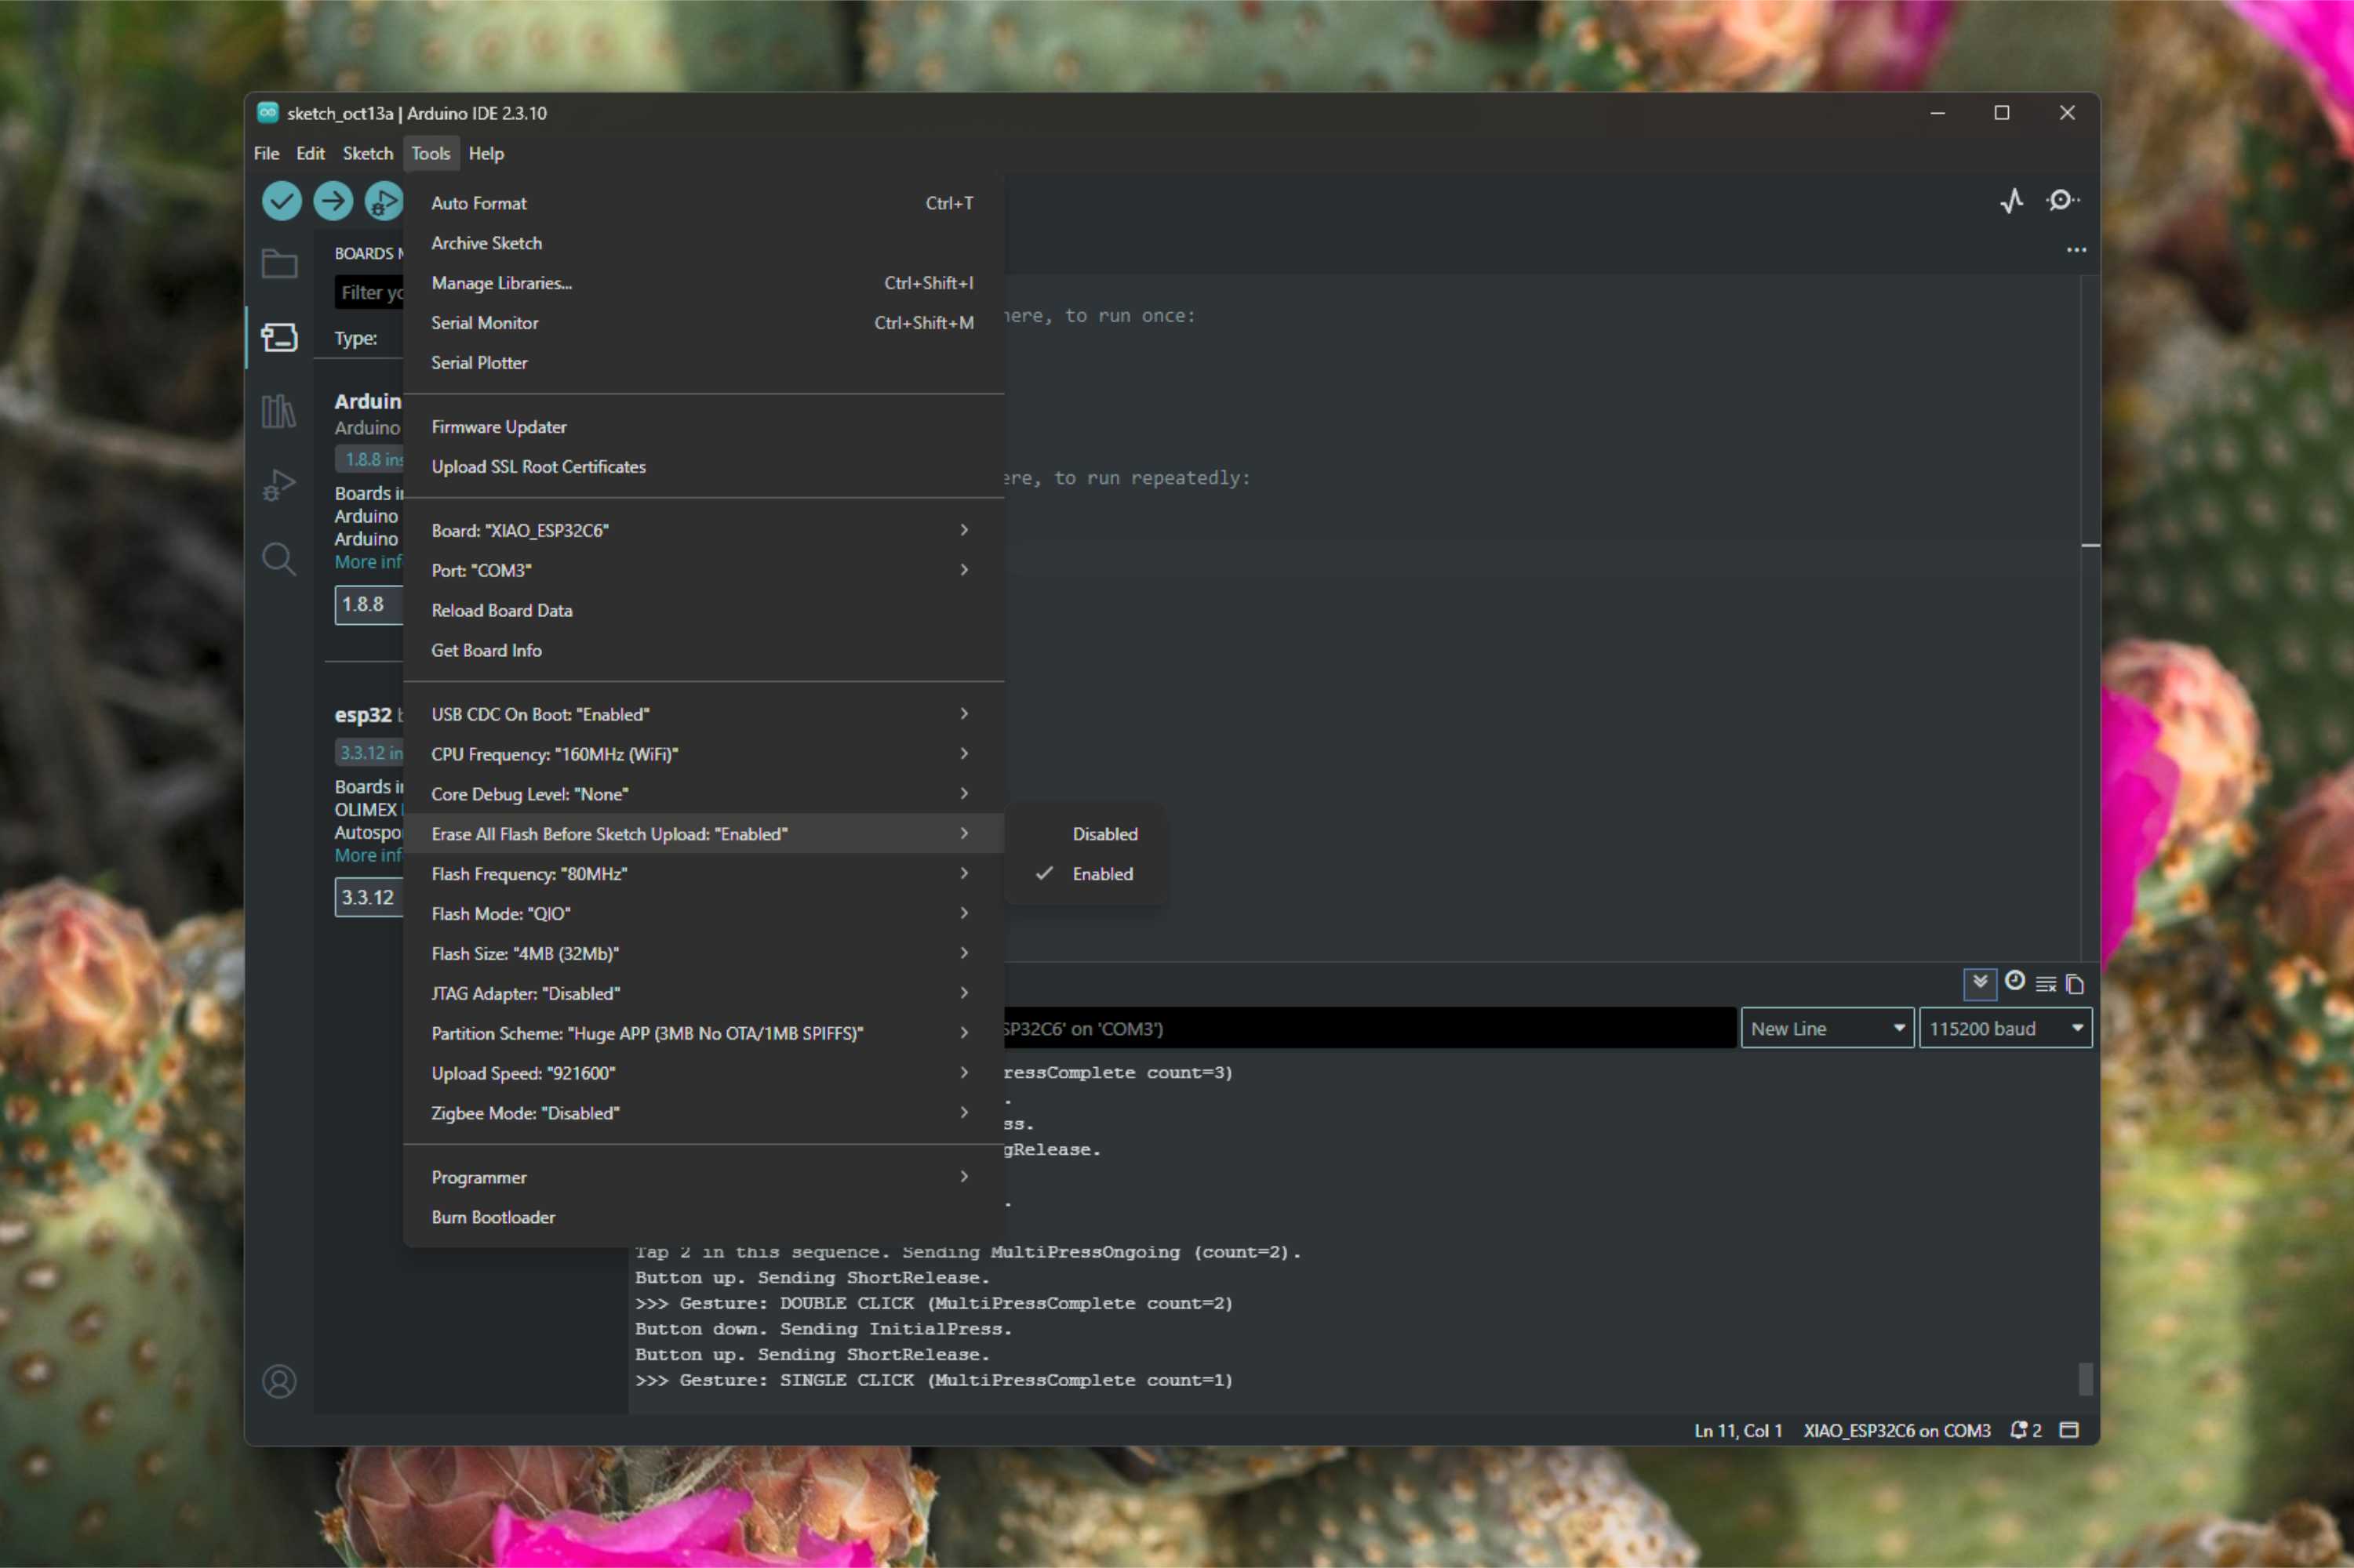Viewport: 2354px width, 1568px height.
Task: Click the account profile icon
Action: (279, 1381)
